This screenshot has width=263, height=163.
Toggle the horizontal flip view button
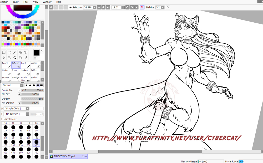coord(142,7)
